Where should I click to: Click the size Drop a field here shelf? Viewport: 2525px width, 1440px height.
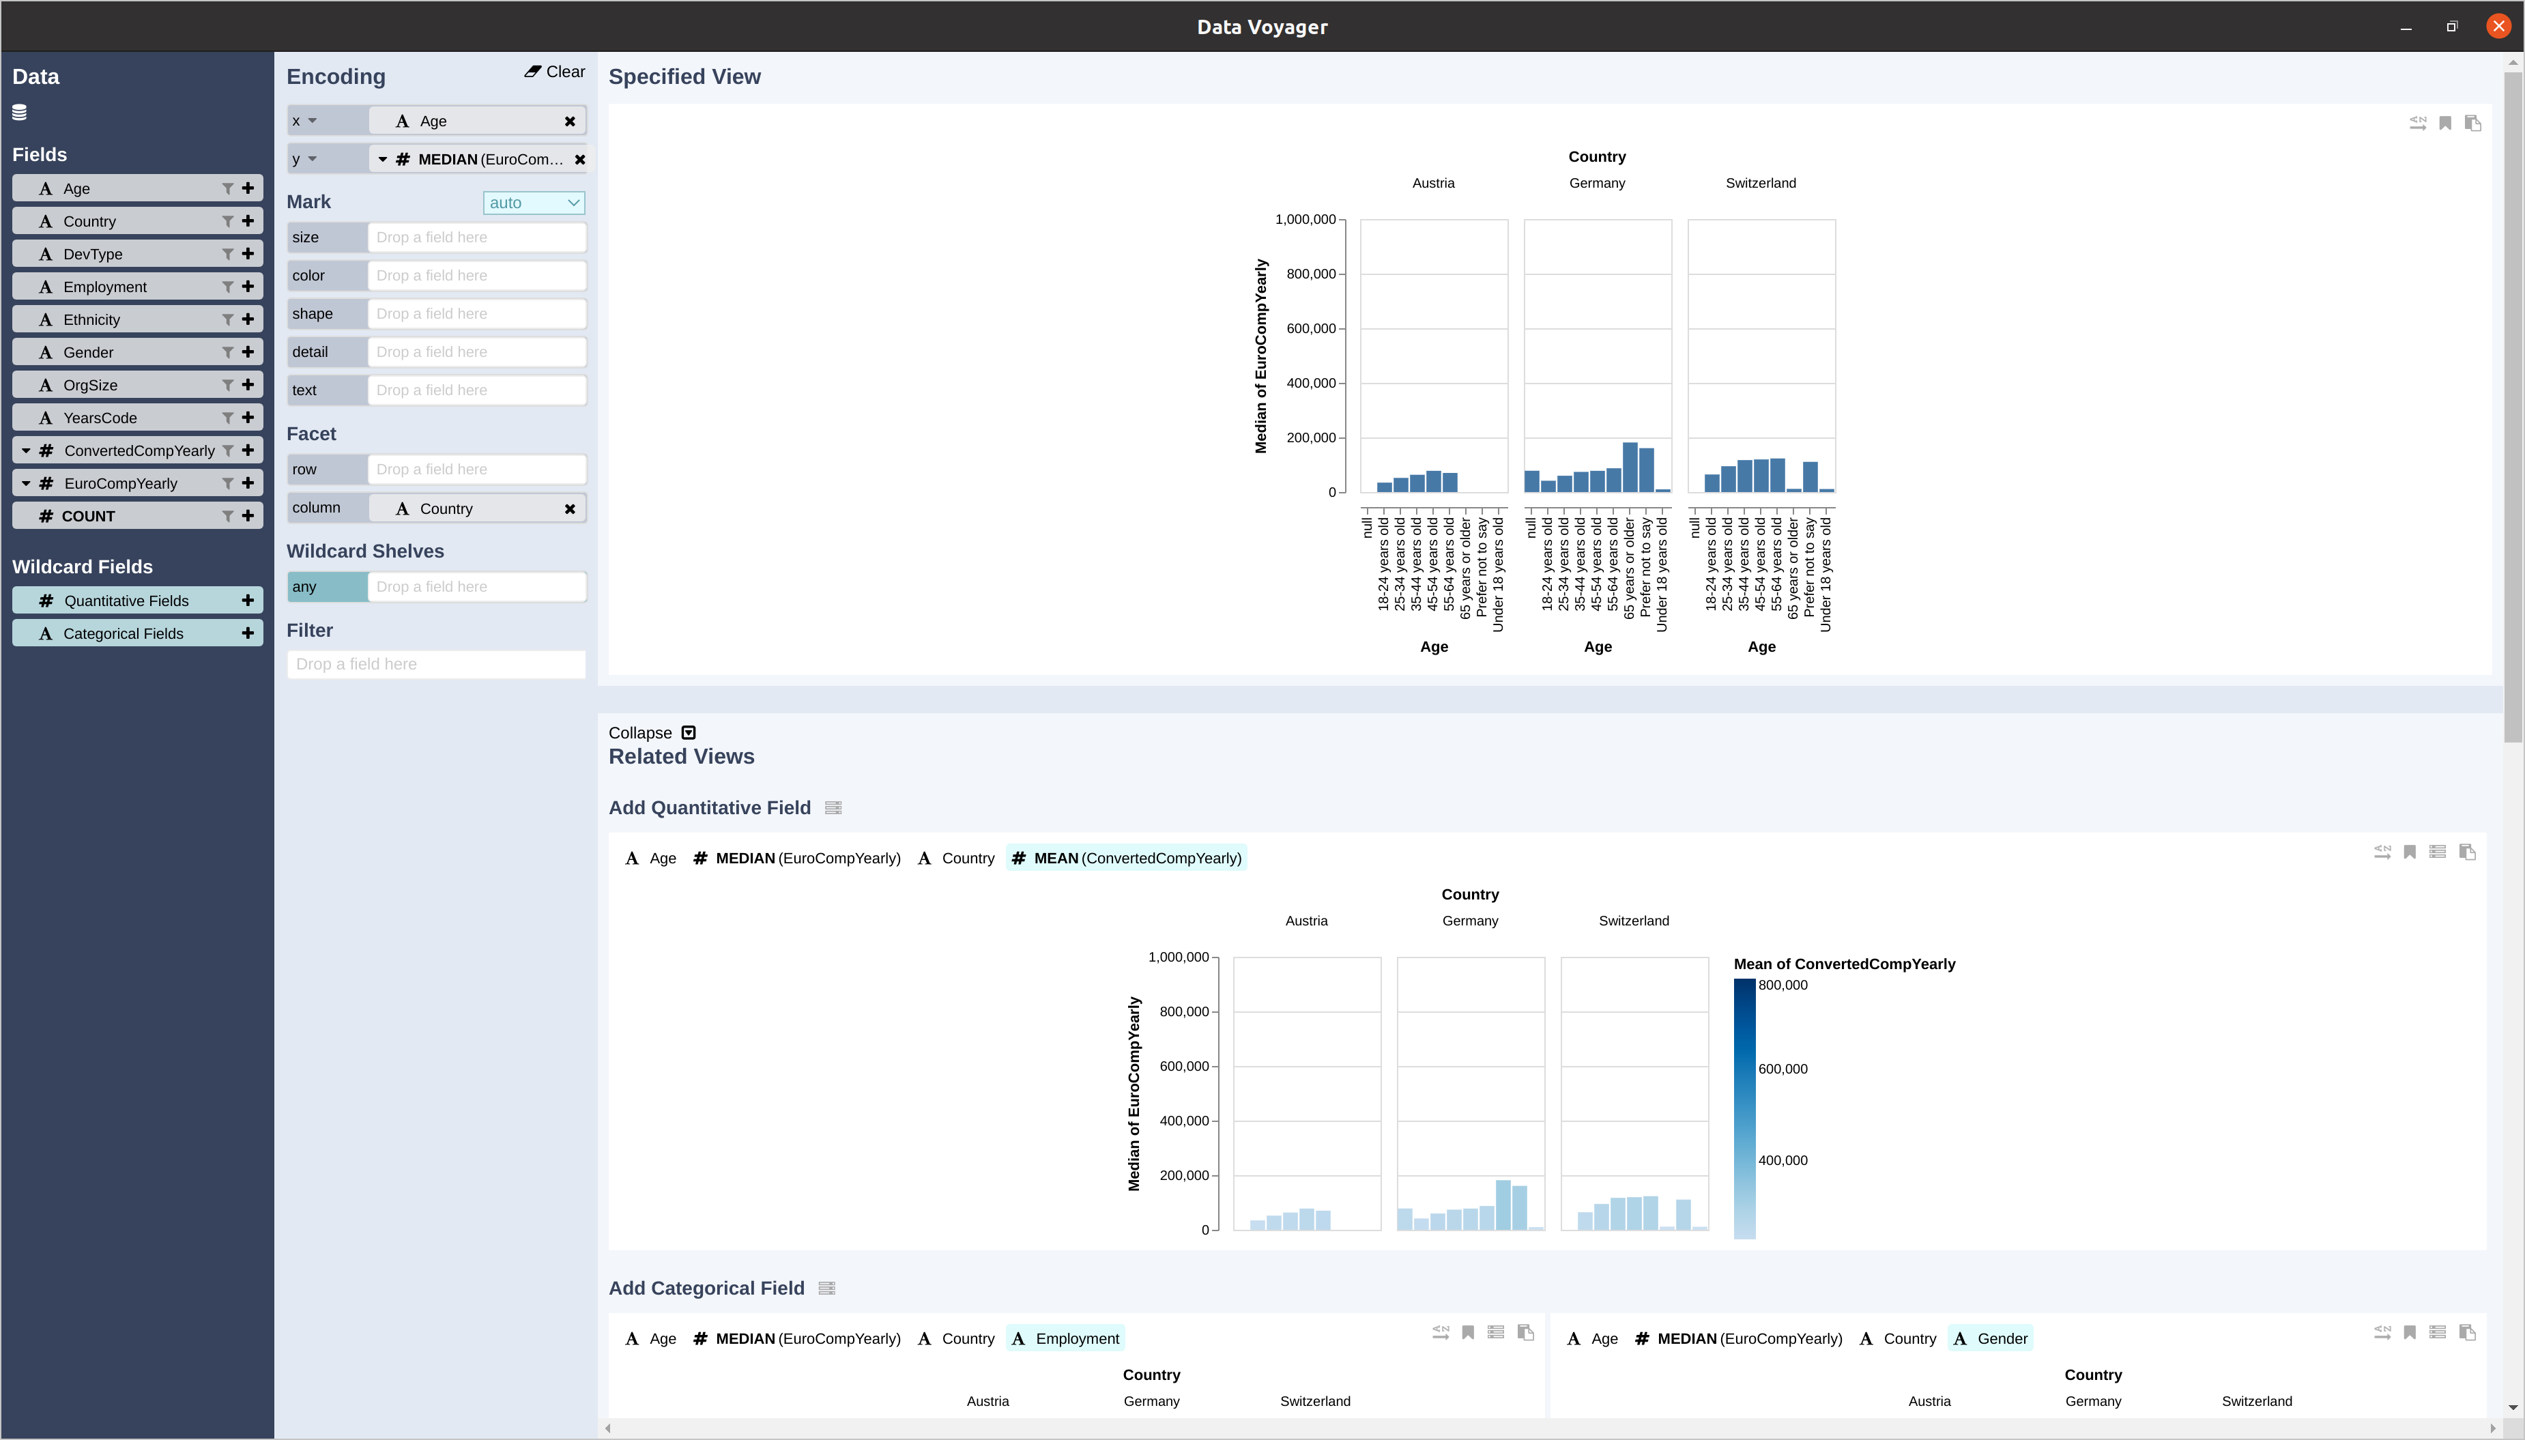point(478,237)
